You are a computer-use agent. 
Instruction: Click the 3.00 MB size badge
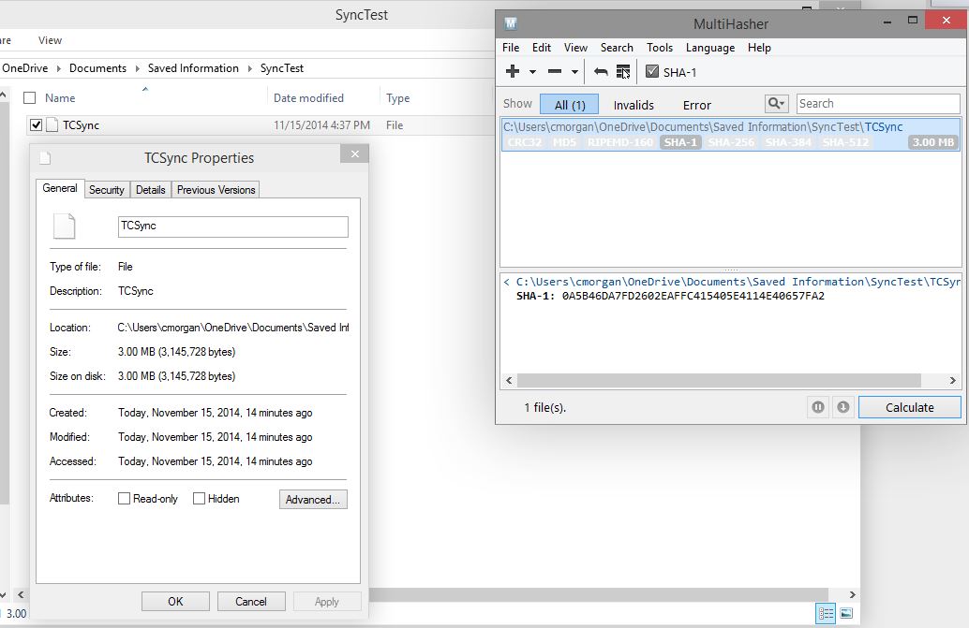[933, 142]
